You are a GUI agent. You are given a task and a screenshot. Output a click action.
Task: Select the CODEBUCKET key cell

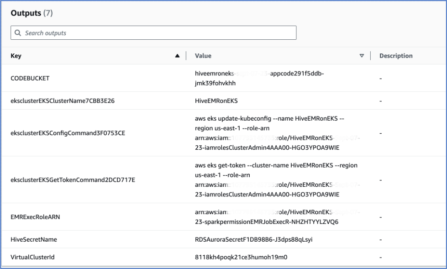tap(30, 78)
